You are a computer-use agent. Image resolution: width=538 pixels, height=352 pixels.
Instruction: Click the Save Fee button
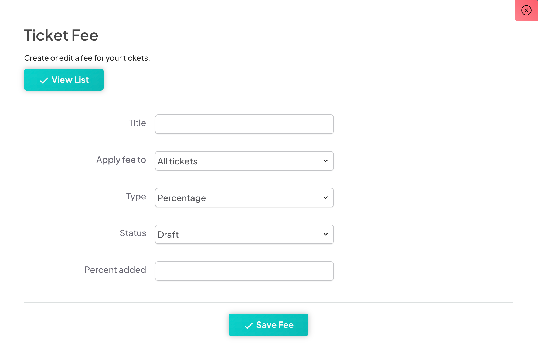268,325
